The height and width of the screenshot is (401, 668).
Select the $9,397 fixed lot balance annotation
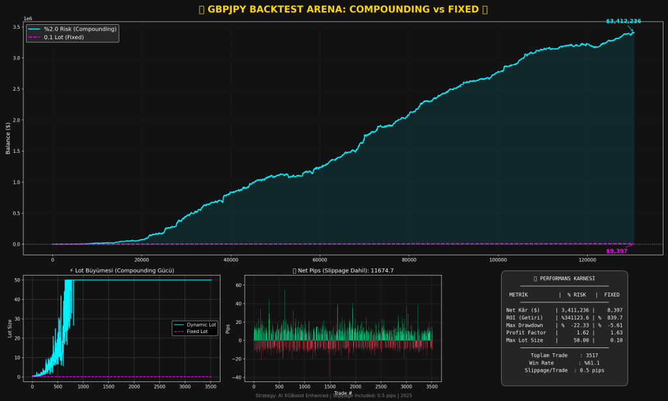616,251
